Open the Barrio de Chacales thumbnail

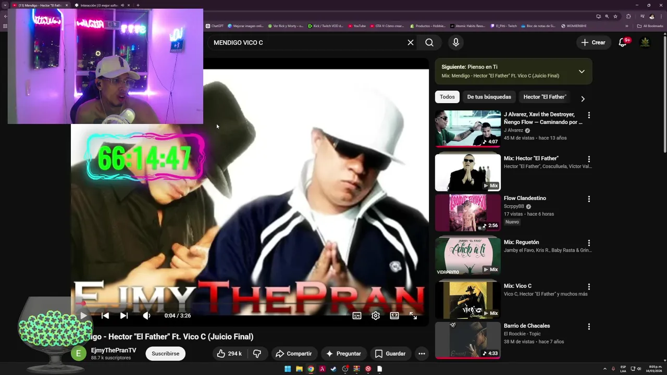pos(468,340)
